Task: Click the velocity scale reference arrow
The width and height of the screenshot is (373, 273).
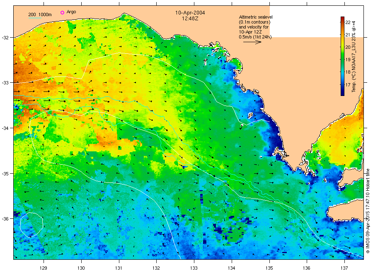Action: (x=252, y=42)
